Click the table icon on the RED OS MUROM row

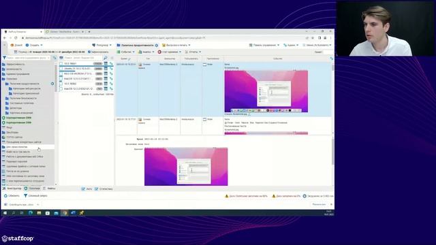pos(106,73)
